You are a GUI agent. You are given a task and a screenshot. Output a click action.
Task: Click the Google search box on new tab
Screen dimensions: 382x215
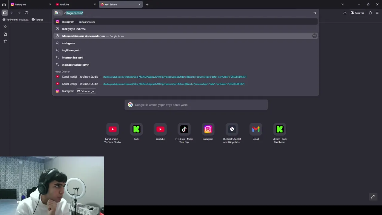pyautogui.click(x=196, y=105)
